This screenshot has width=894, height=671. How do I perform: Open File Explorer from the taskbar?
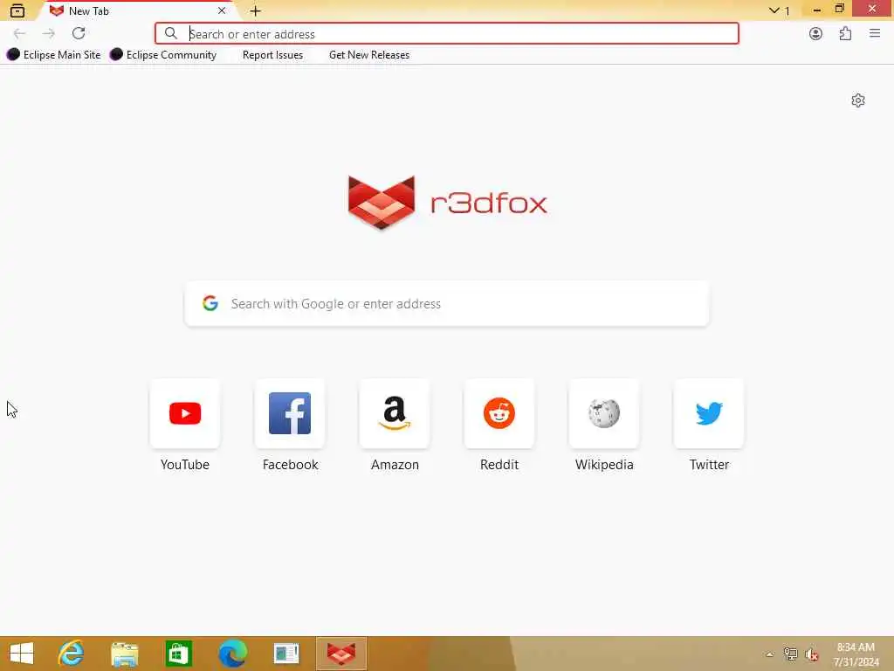click(125, 654)
